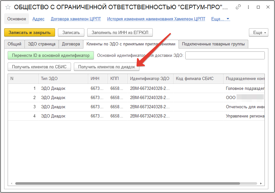Click the 'Основной идентификатор для доставки ЭДО' input field
Image resolution: width=275 pixels, height=193 pixels.
click(225, 55)
